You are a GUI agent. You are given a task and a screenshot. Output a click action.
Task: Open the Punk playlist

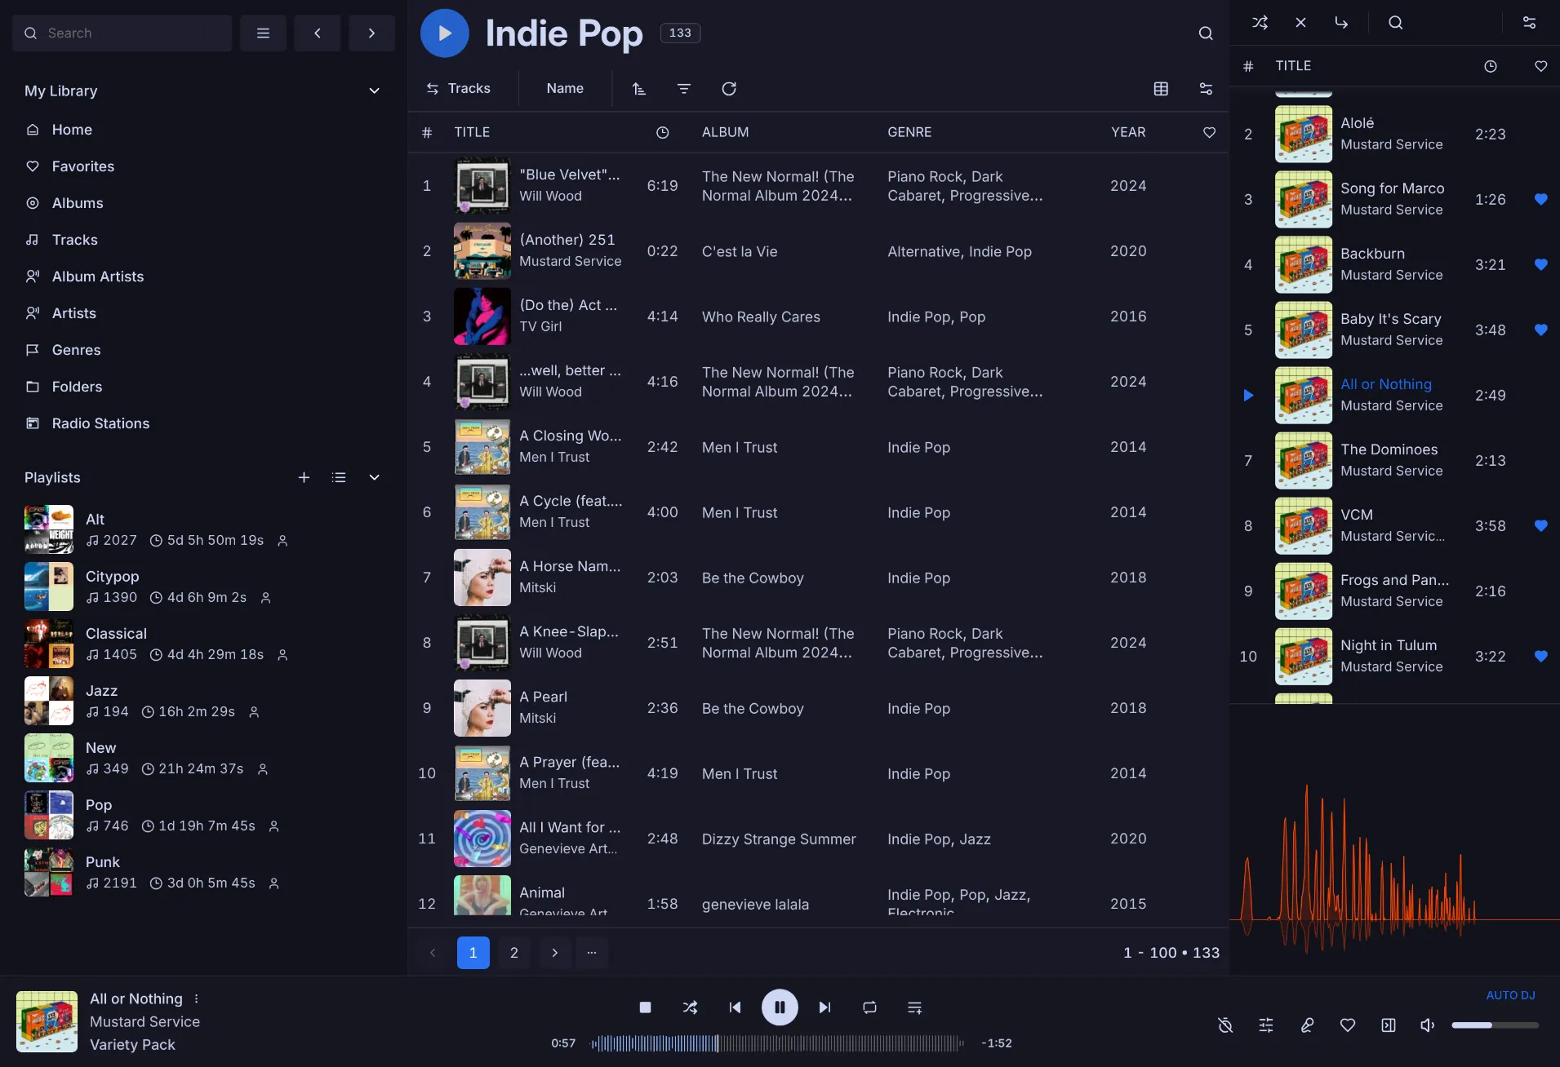[204, 872]
